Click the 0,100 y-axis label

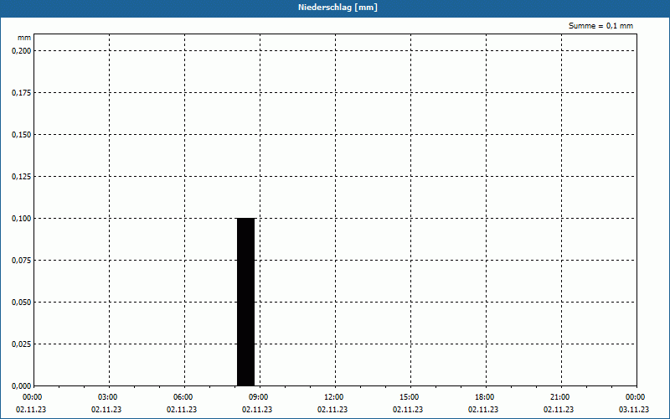tap(22, 219)
